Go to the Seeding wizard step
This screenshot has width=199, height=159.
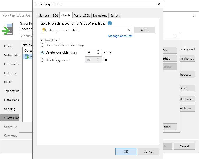pyautogui.click(x=10, y=109)
